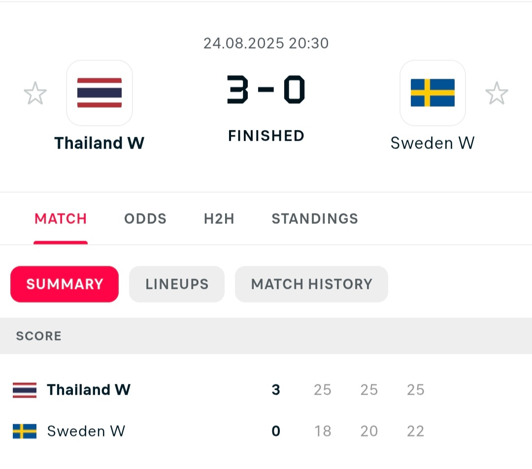
Task: Switch to the ODDS tab
Action: 145,219
